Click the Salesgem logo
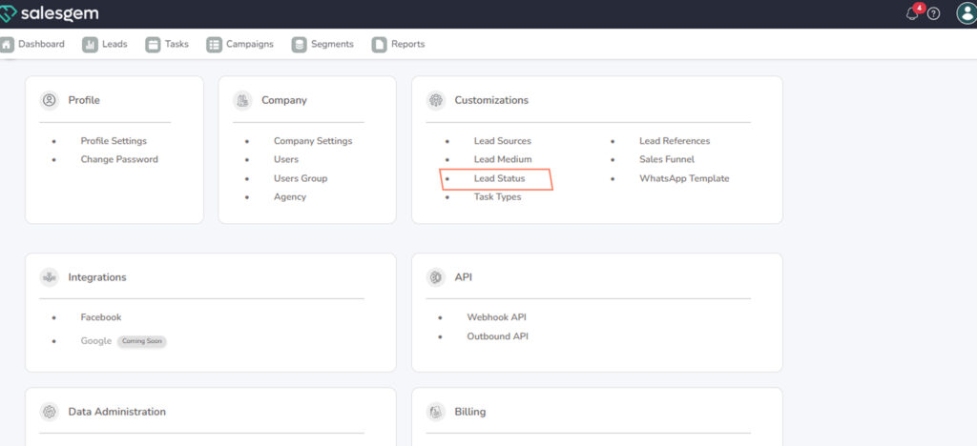Screen dimensions: 977x446 [x=50, y=13]
